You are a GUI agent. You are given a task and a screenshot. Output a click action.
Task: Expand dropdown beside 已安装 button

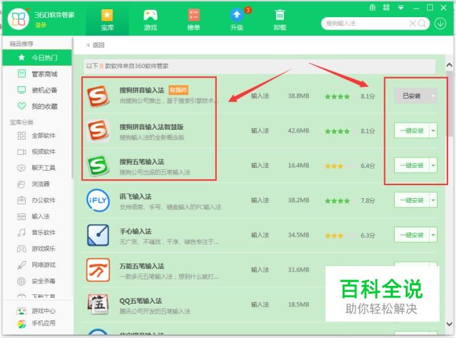tap(434, 96)
